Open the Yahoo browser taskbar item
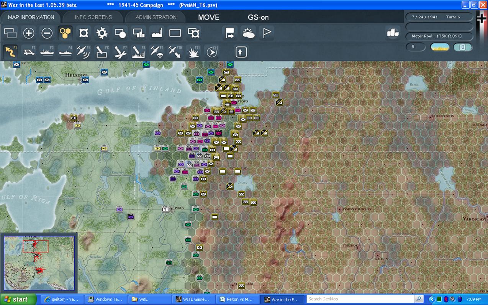 pyautogui.click(x=62, y=299)
